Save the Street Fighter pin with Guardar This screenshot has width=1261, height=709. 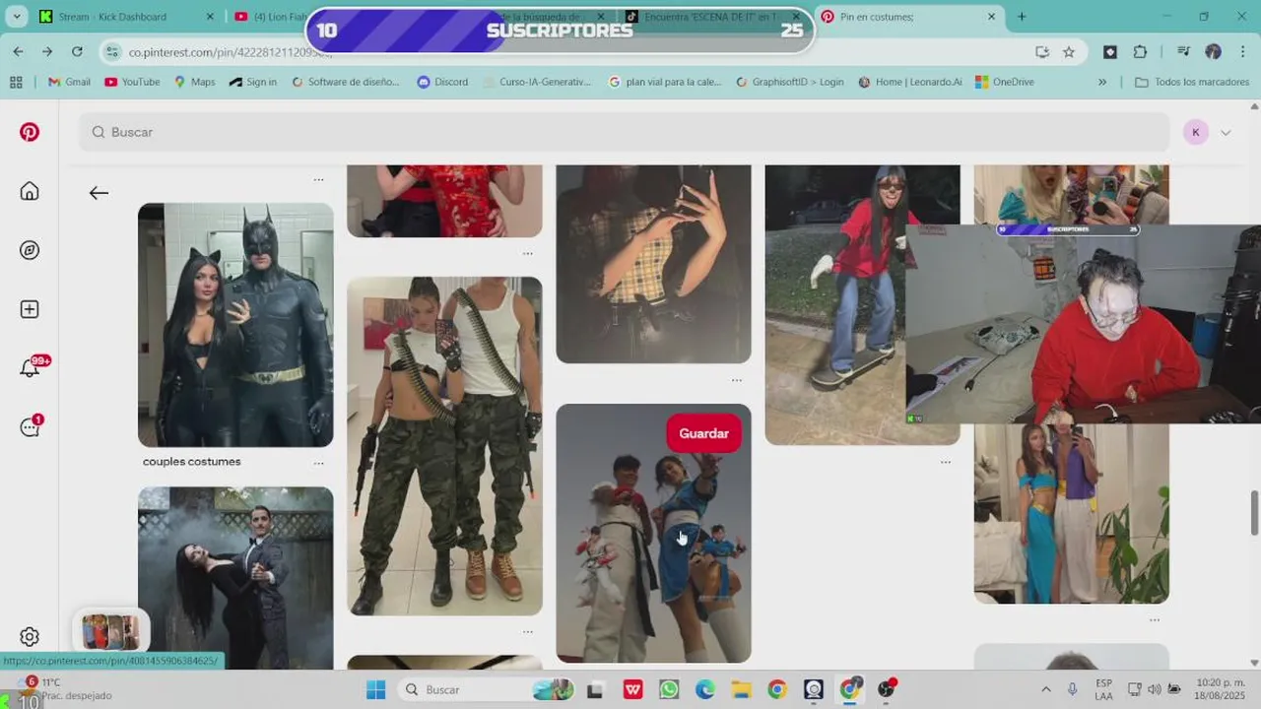click(x=703, y=433)
